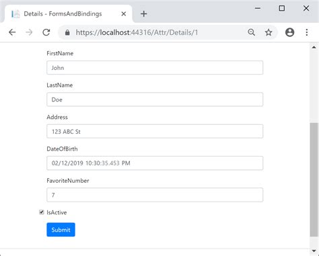319x256 pixels.
Task: Click the localhost URL in address bar
Action: tap(137, 32)
